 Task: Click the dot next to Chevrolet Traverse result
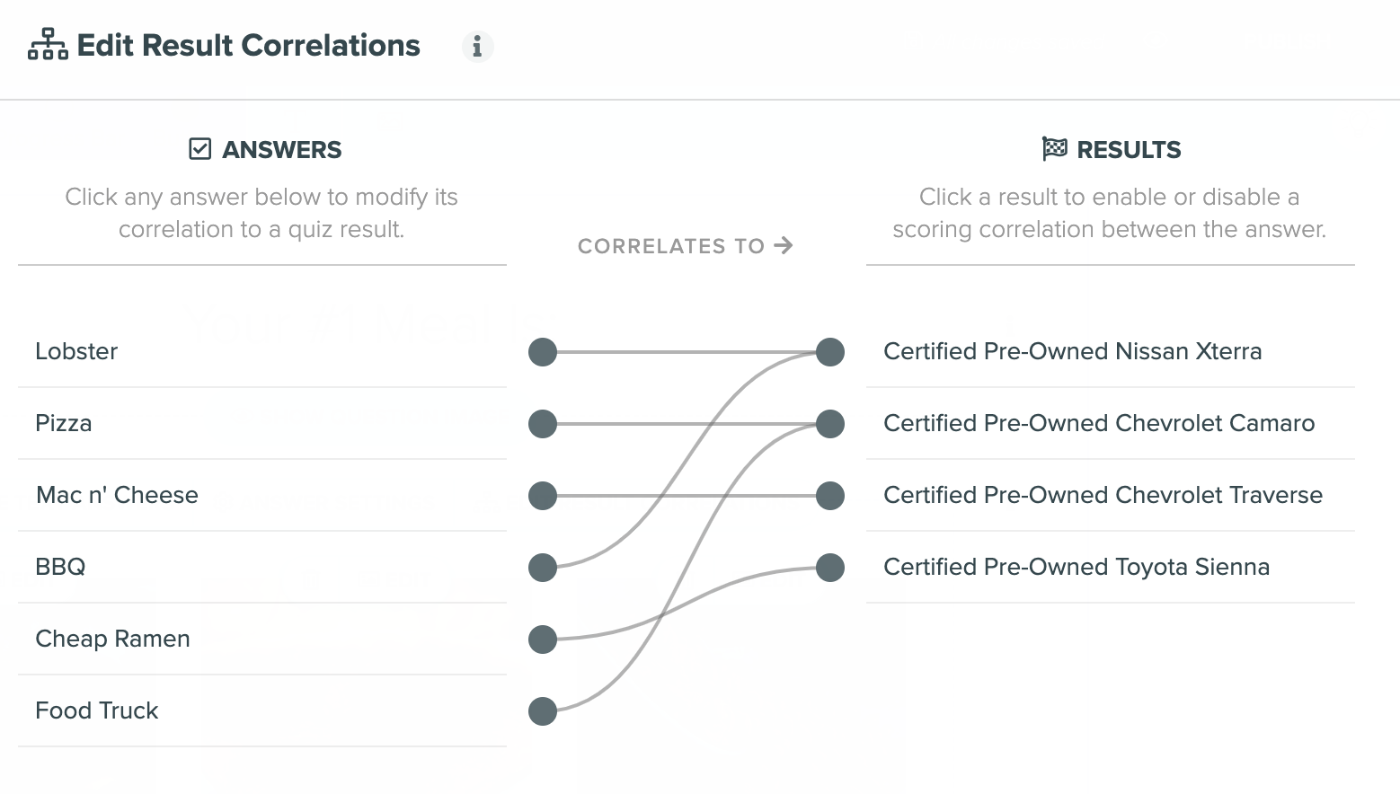pyautogui.click(x=830, y=496)
